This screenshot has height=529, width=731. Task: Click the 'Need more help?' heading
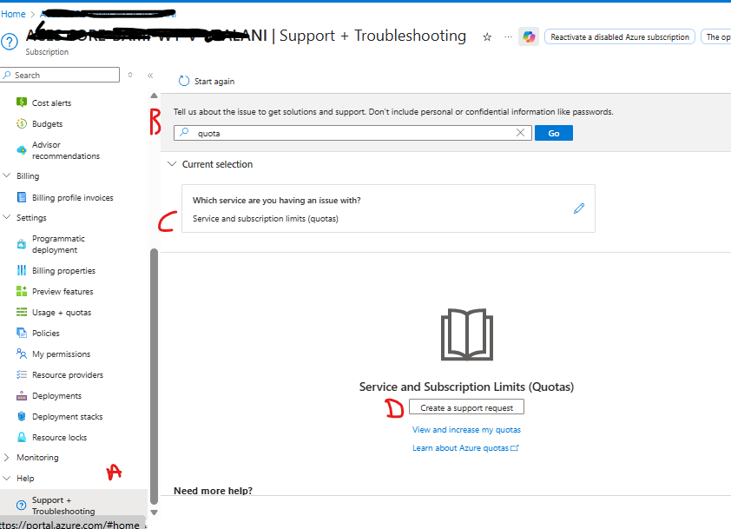coord(213,491)
